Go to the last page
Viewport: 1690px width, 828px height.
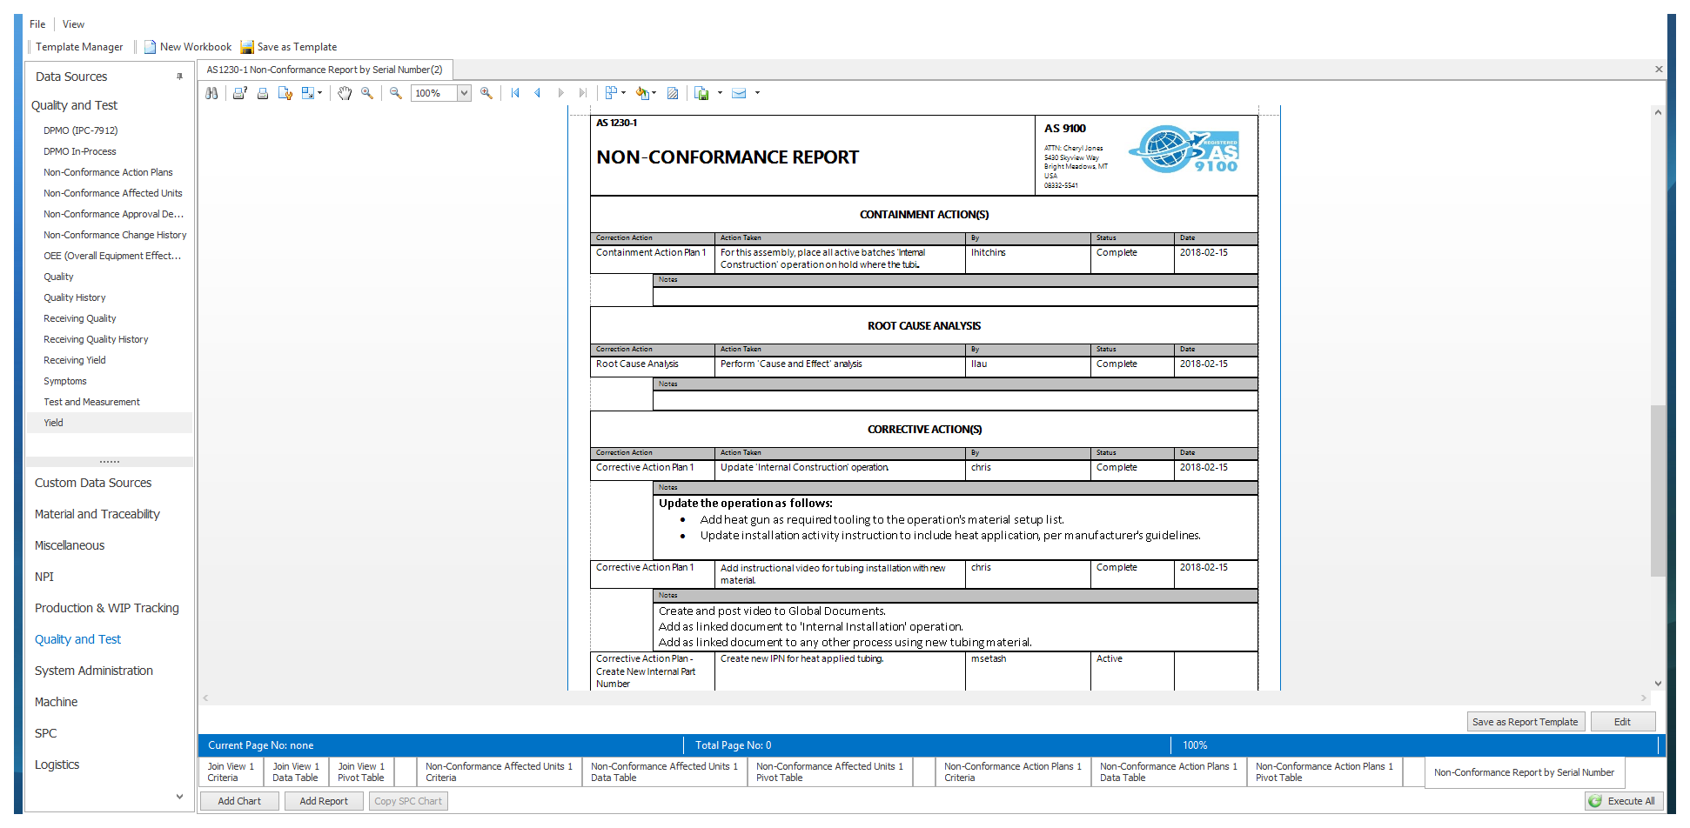click(x=583, y=93)
